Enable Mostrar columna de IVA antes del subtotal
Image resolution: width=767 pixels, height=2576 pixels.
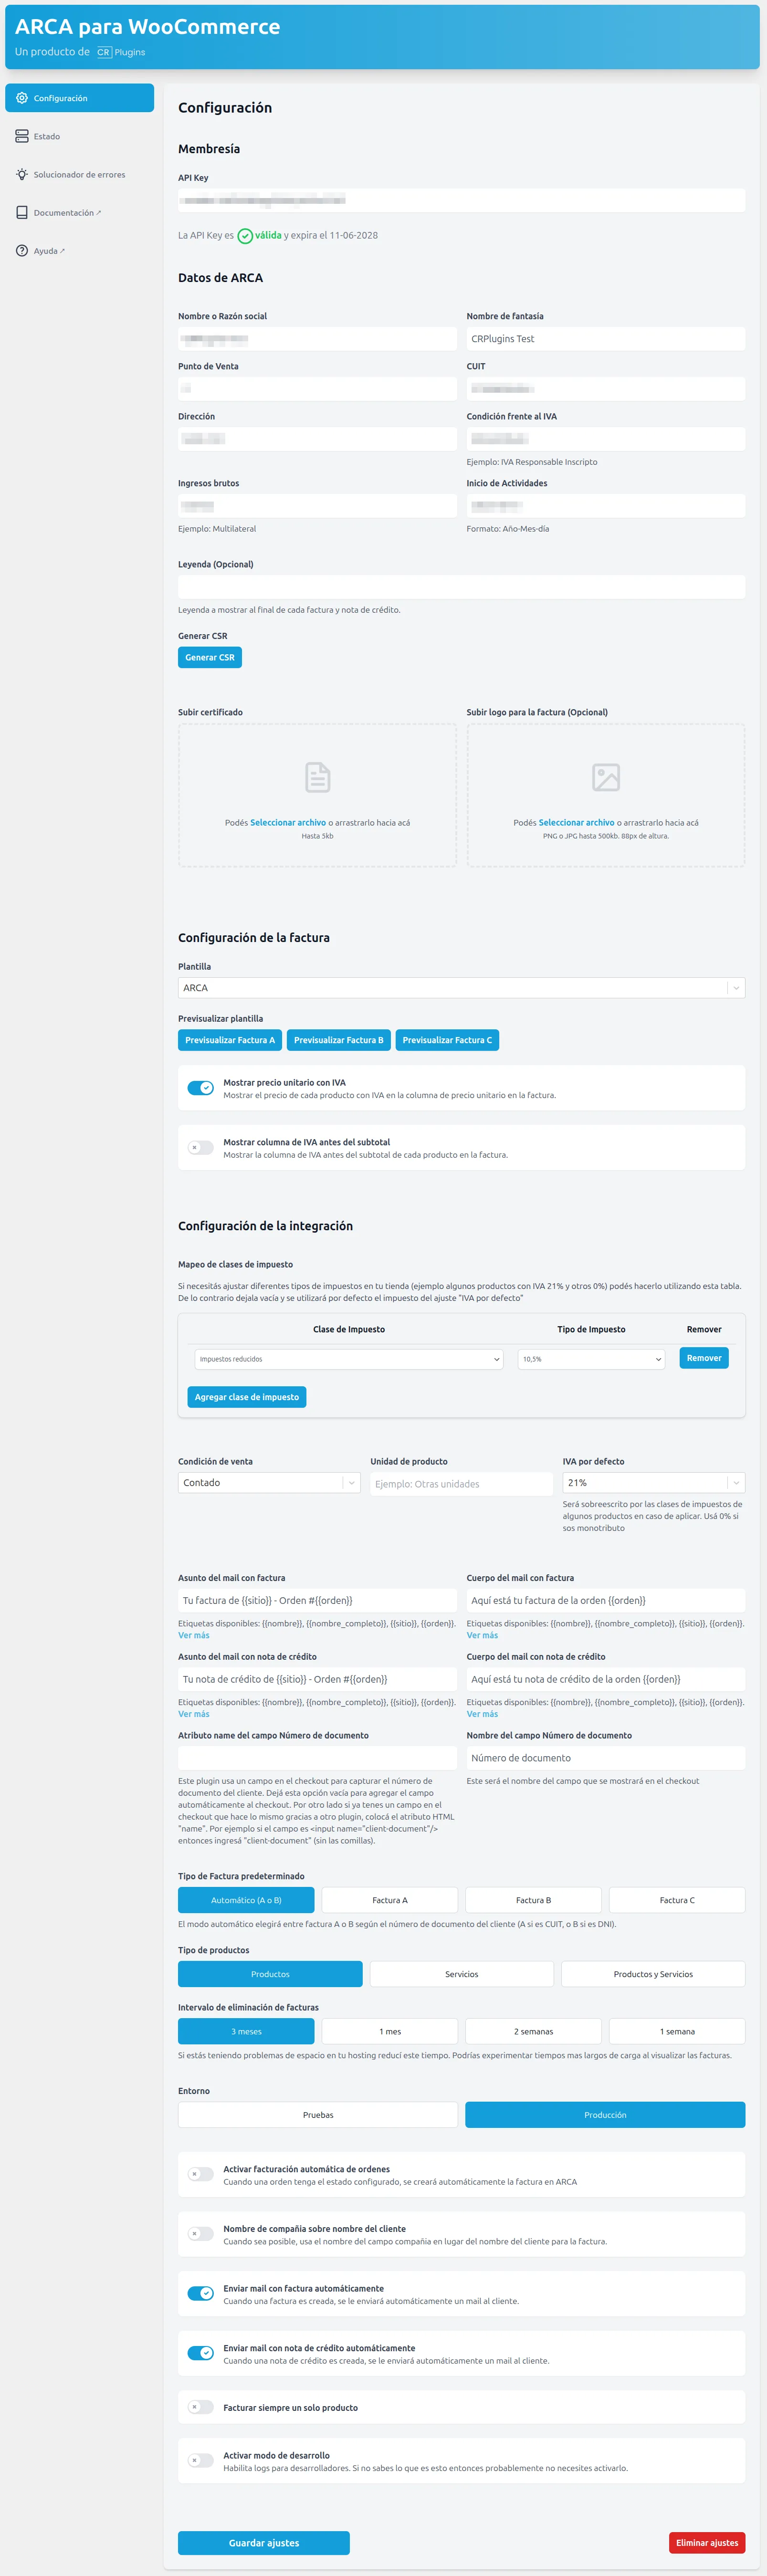click(200, 1147)
